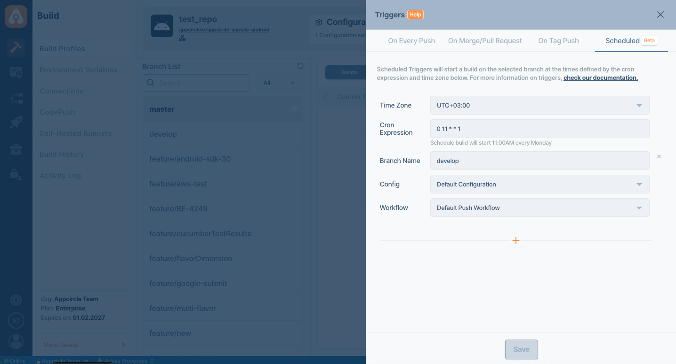Image resolution: width=676 pixels, height=364 pixels.
Task: Expand More Details in the plan box
Action: coord(84,345)
